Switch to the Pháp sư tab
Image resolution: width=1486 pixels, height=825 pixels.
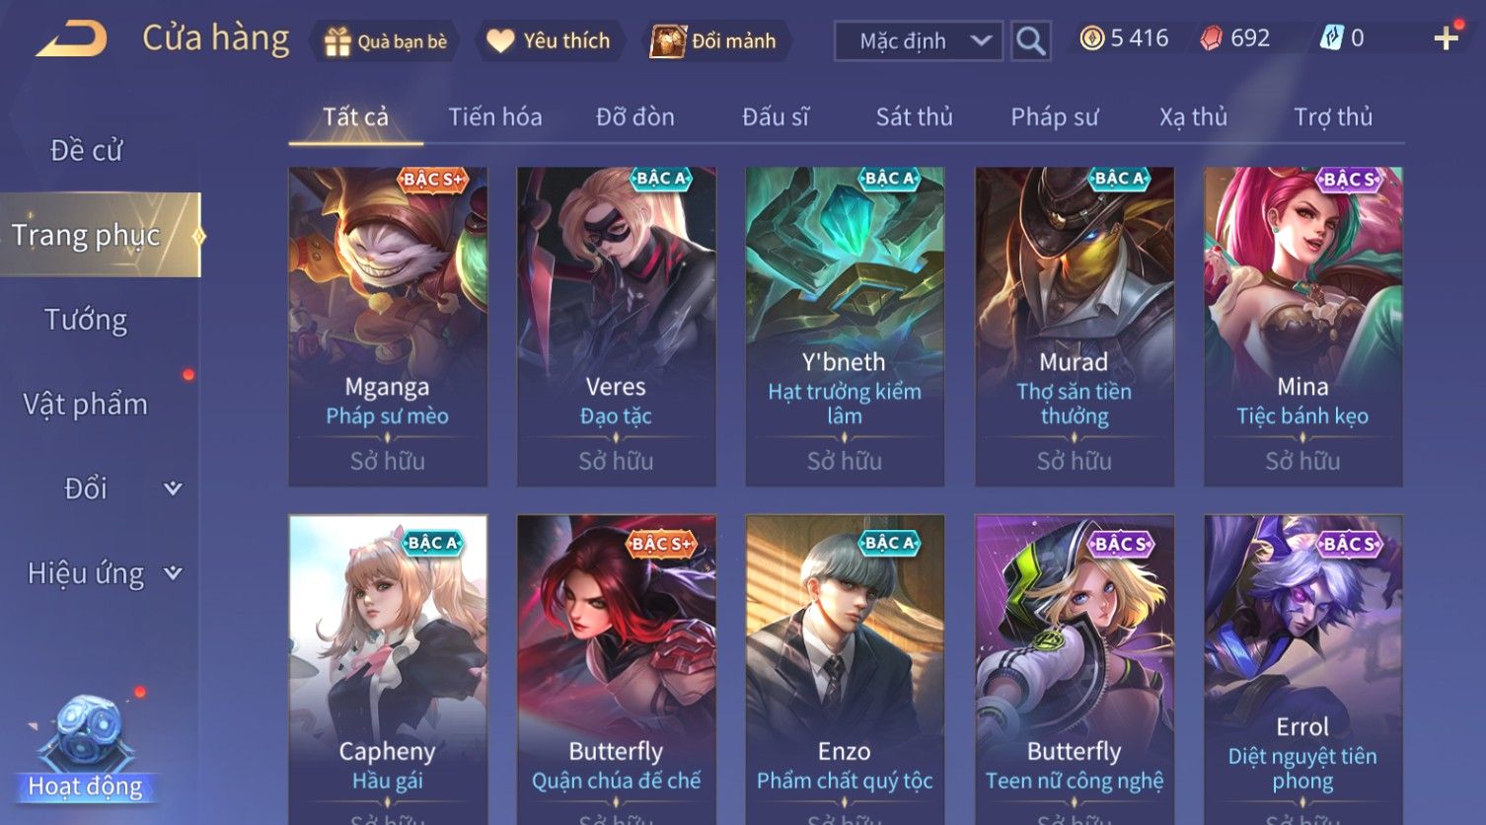pos(1054,117)
